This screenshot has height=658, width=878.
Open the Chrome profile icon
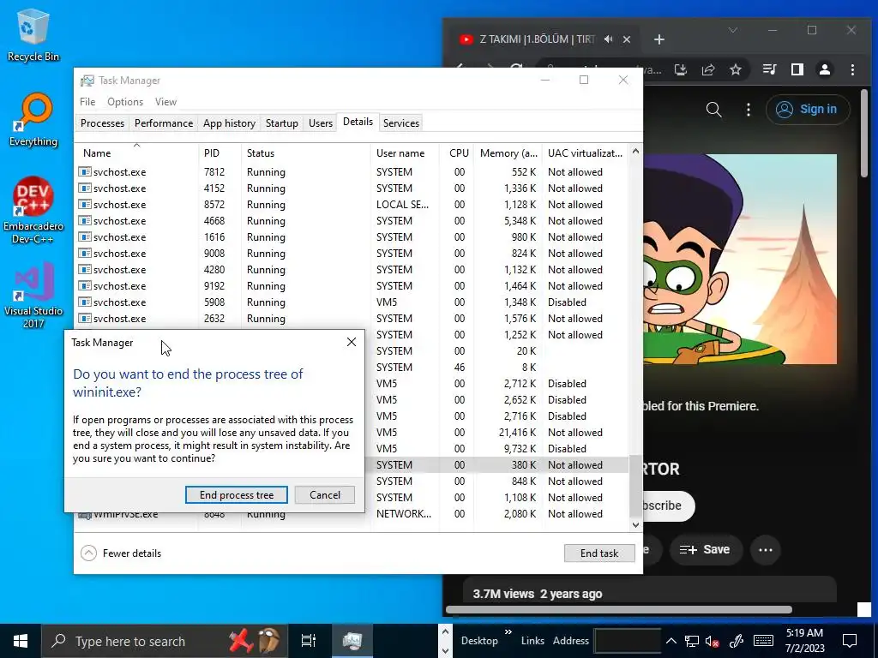(824, 69)
